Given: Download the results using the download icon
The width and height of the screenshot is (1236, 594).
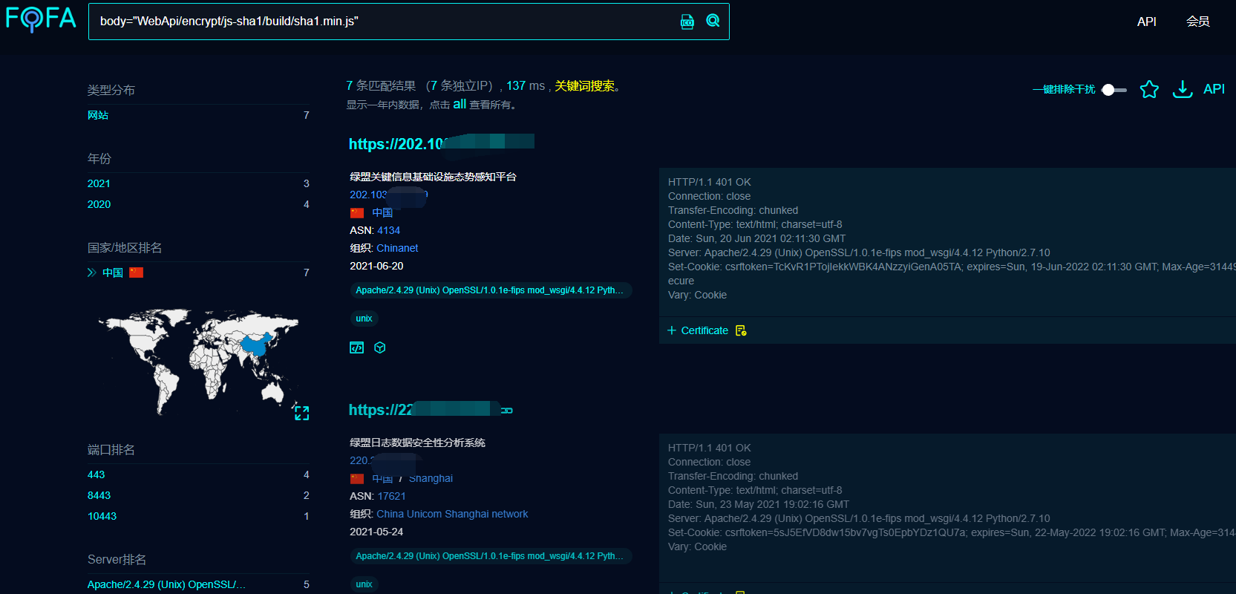Looking at the screenshot, I should pyautogui.click(x=1183, y=89).
